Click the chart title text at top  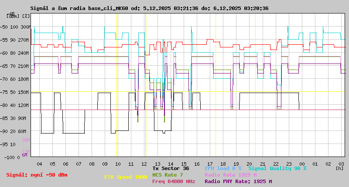click(x=149, y=8)
